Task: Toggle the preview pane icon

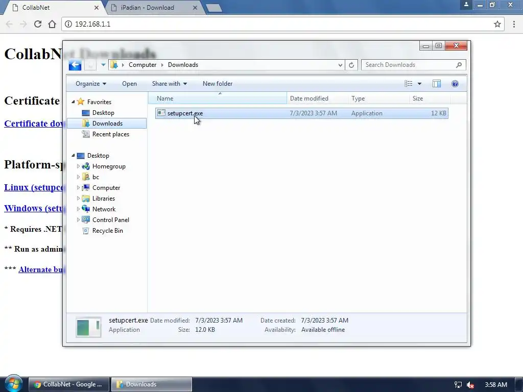Action: click(x=437, y=84)
